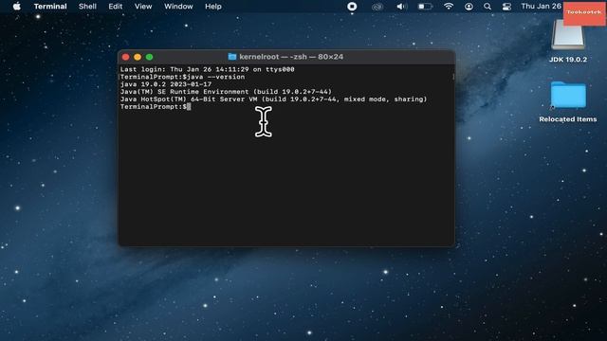Open Spotlight search magnifier icon
Image resolution: width=607 pixels, height=341 pixels.
(487, 7)
